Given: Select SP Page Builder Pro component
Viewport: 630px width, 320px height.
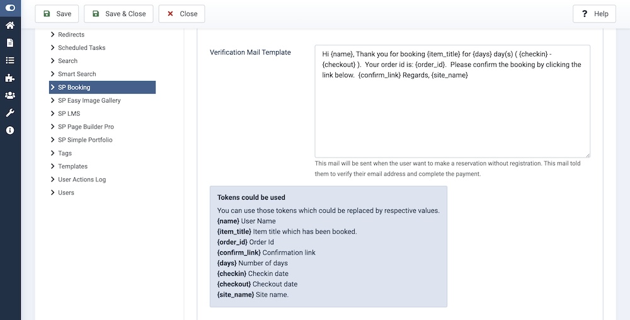Looking at the screenshot, I should click(86, 127).
